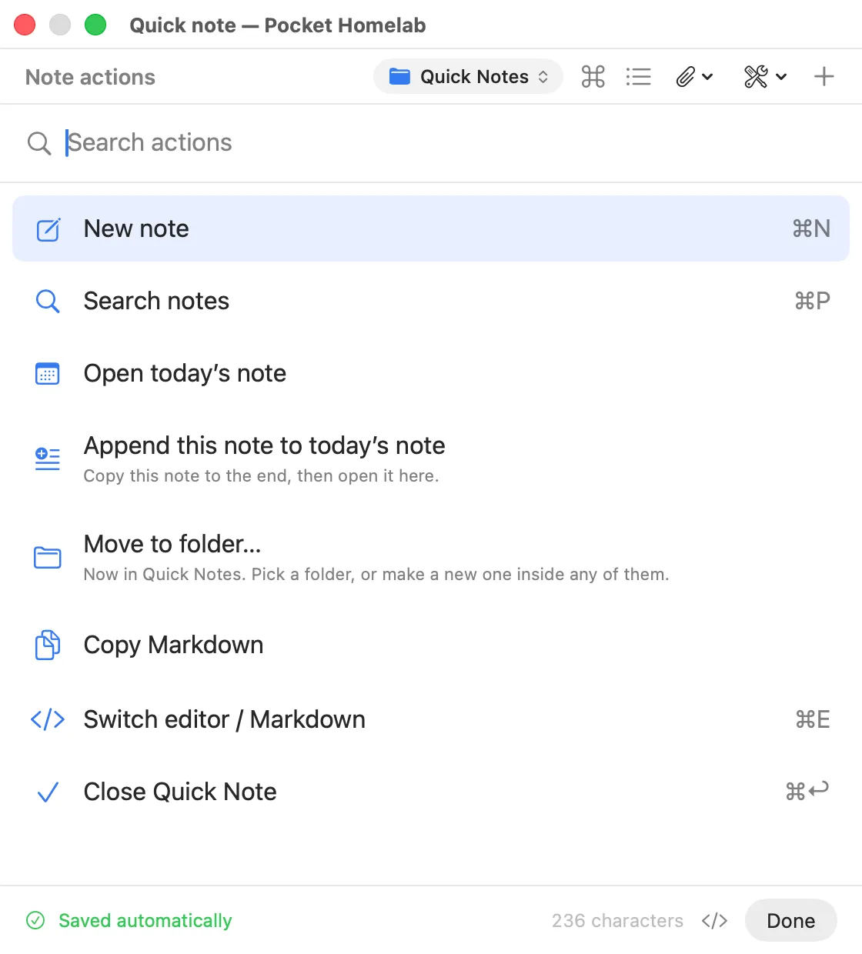Click the ⌘E shortcut label
The image size is (862, 954).
pyautogui.click(x=813, y=719)
